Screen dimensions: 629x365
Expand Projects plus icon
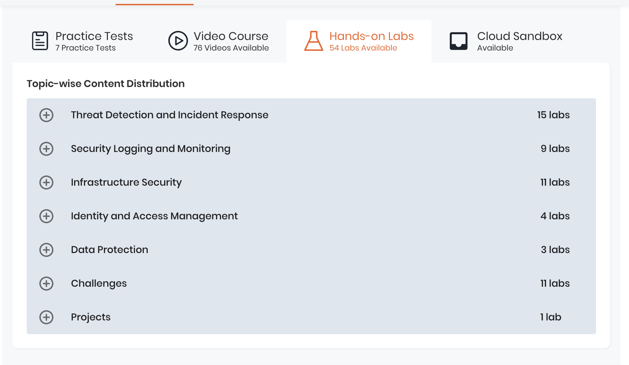(x=46, y=317)
